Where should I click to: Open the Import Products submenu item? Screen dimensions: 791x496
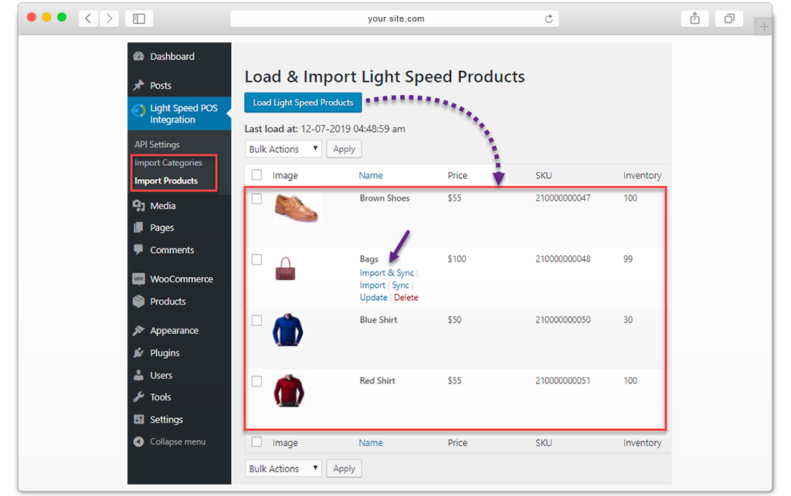coord(166,181)
